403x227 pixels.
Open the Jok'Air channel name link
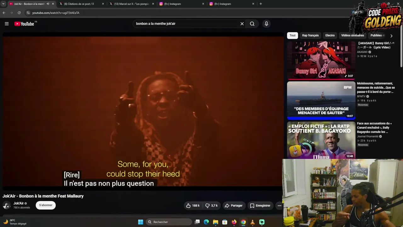pos(19,203)
